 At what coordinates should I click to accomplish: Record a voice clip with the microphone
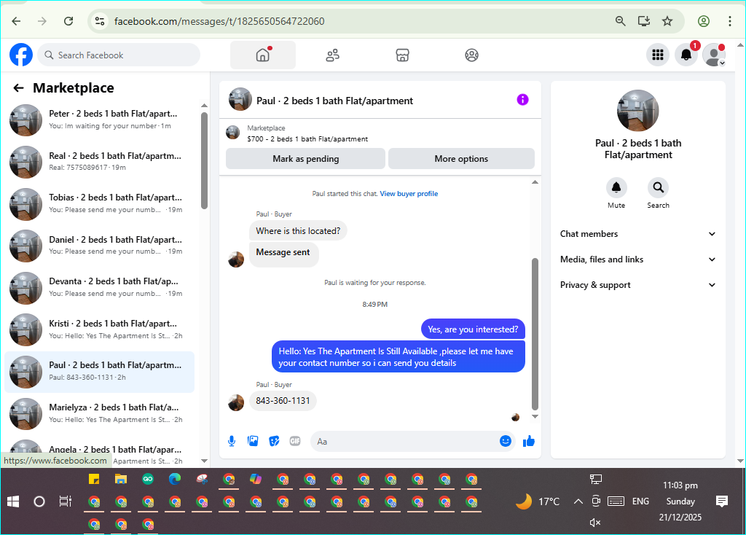[x=232, y=441]
